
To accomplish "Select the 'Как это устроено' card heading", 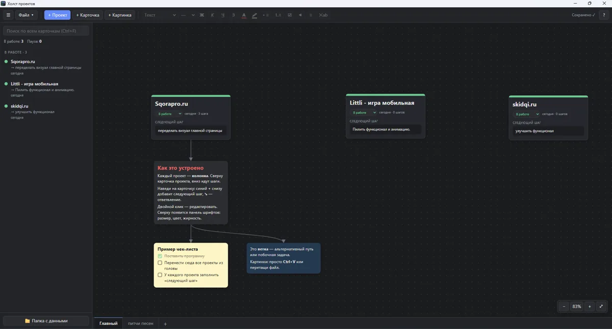I will pos(181,168).
